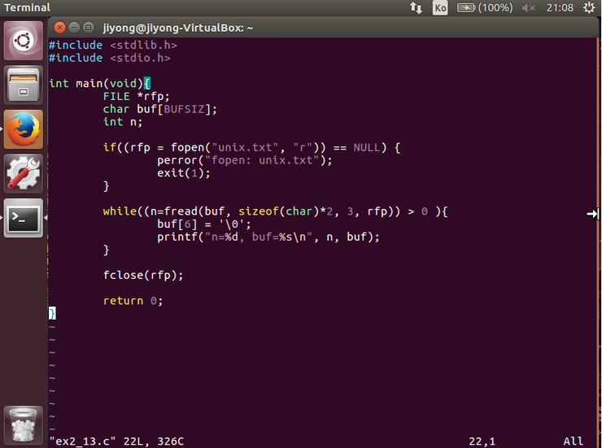Open battery status indicator (100%)

click(x=485, y=7)
